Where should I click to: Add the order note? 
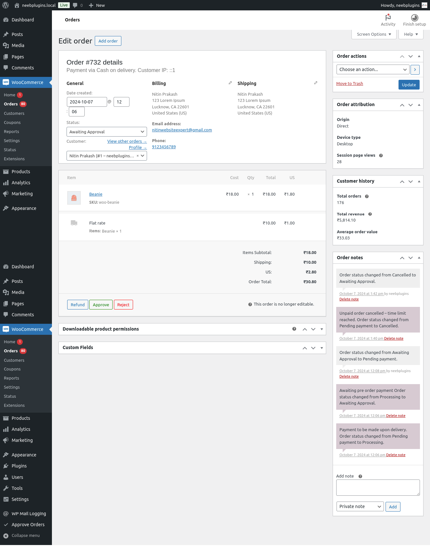click(393, 507)
